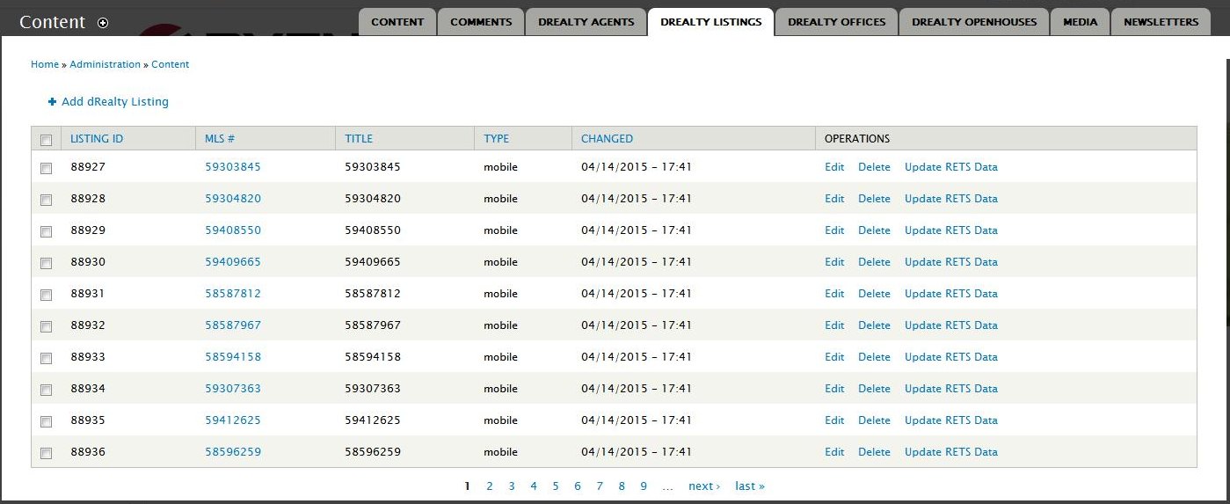This screenshot has width=1230, height=504.
Task: Switch to the Content tab
Action: 397,22
